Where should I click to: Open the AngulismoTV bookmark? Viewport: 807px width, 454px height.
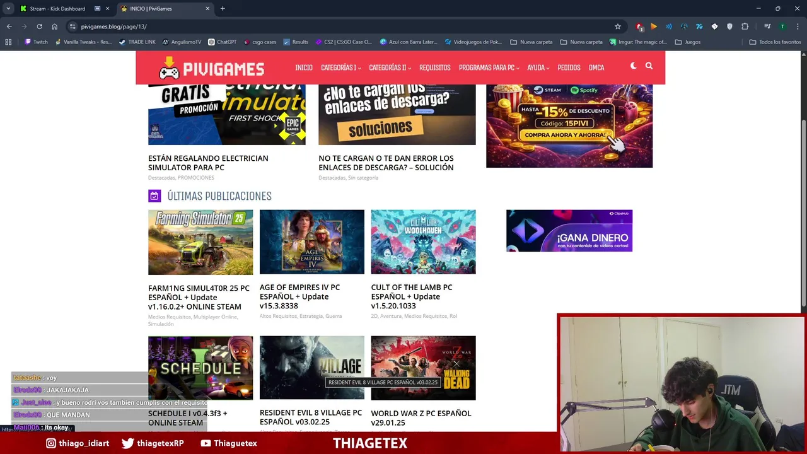click(x=182, y=42)
